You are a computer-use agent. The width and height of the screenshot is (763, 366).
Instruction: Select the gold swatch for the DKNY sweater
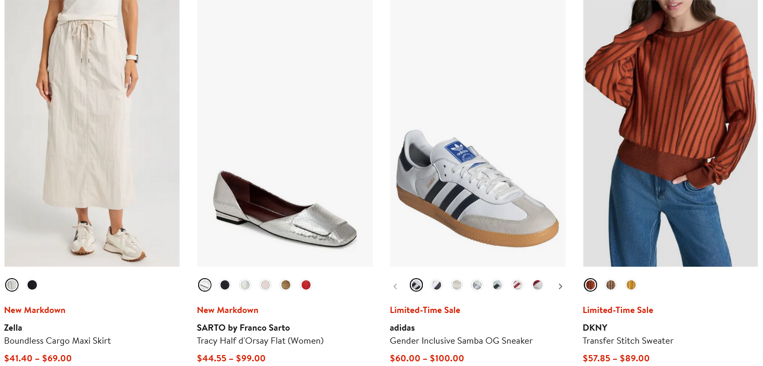(631, 285)
